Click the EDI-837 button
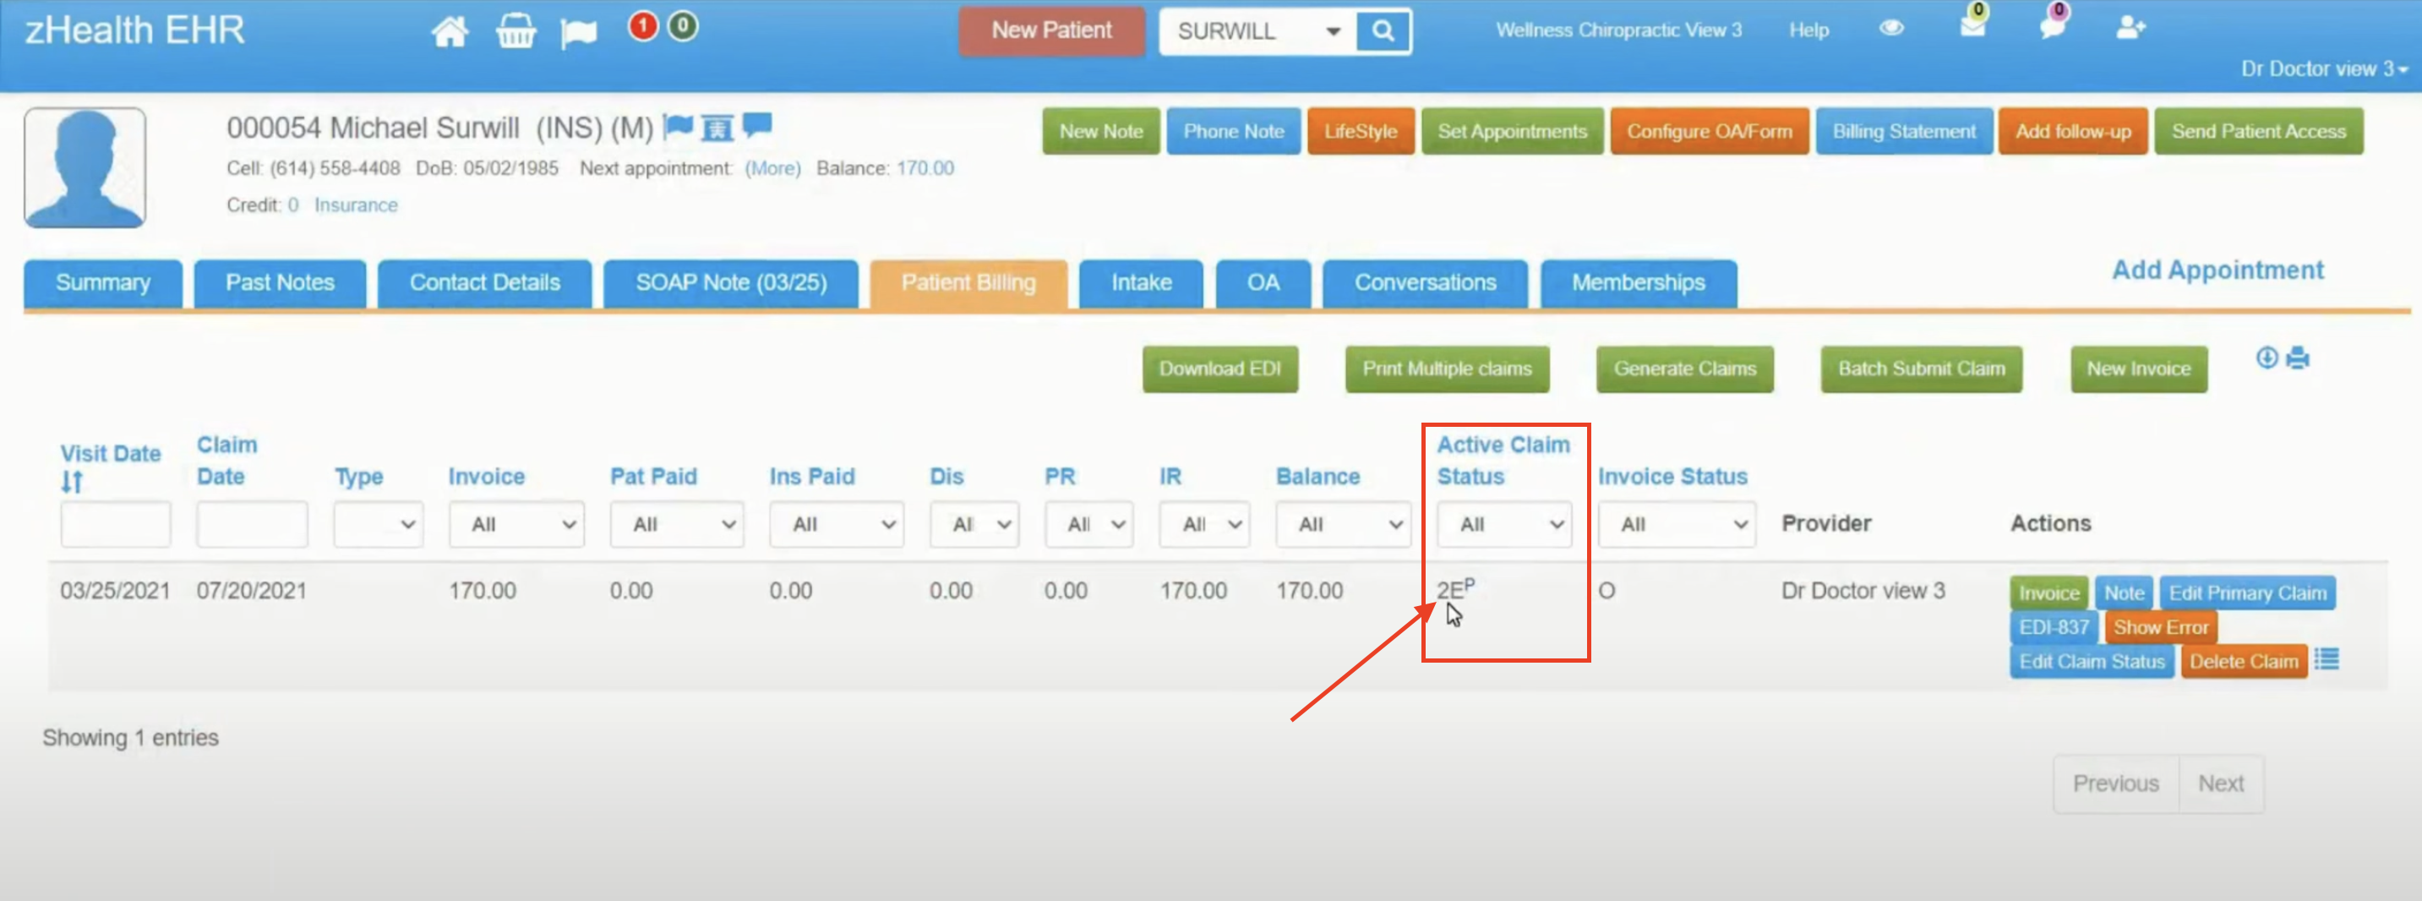Viewport: 2422px width, 901px height. tap(2054, 627)
